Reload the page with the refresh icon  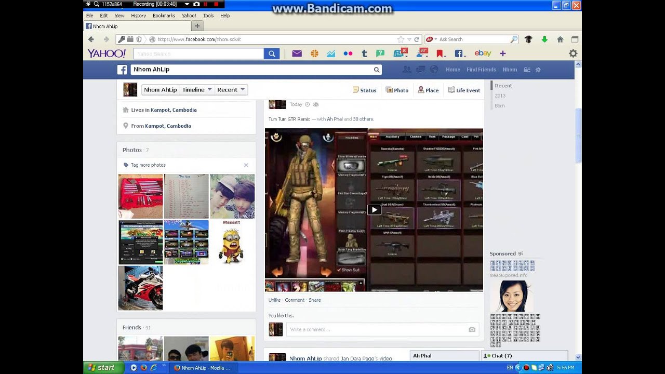(417, 39)
